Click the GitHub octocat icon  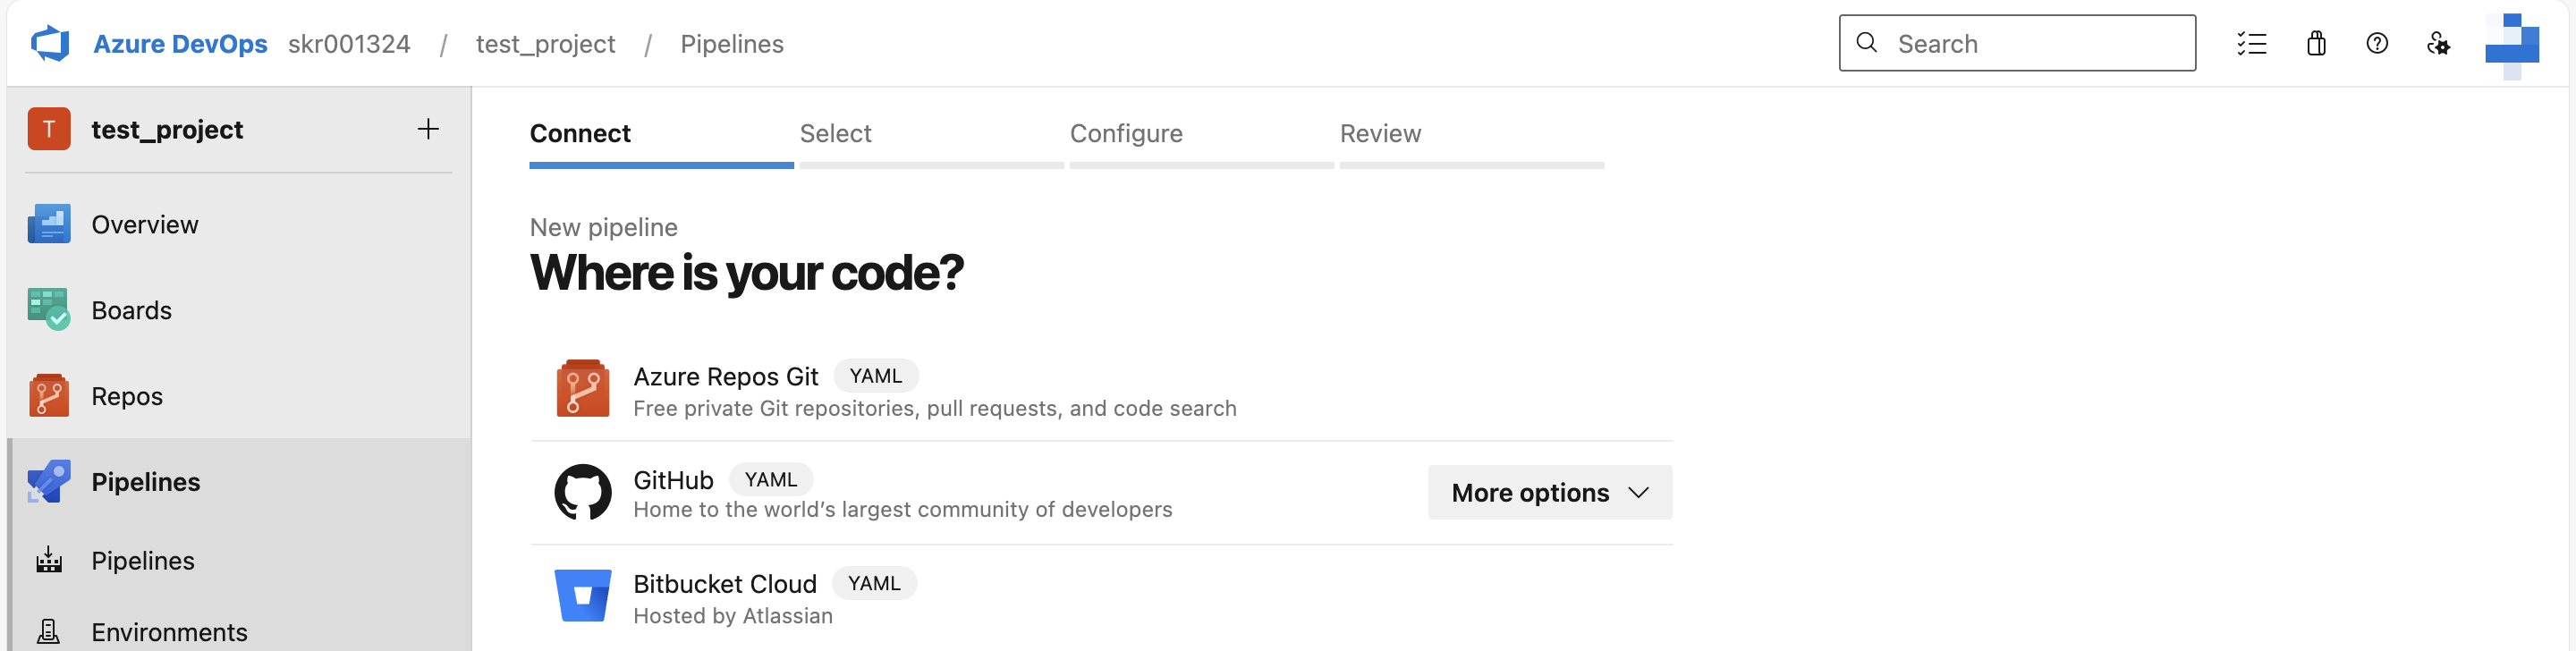[x=583, y=492]
